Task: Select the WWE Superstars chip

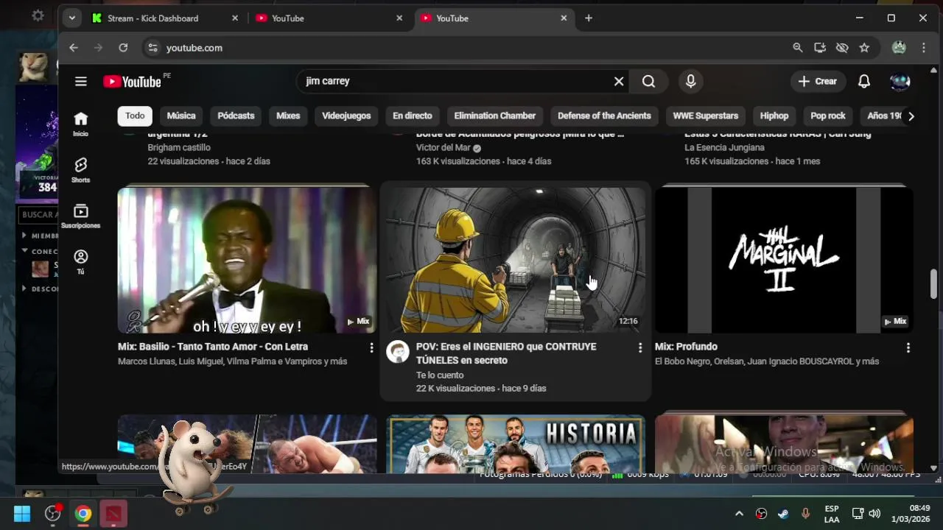Action: 706,116
